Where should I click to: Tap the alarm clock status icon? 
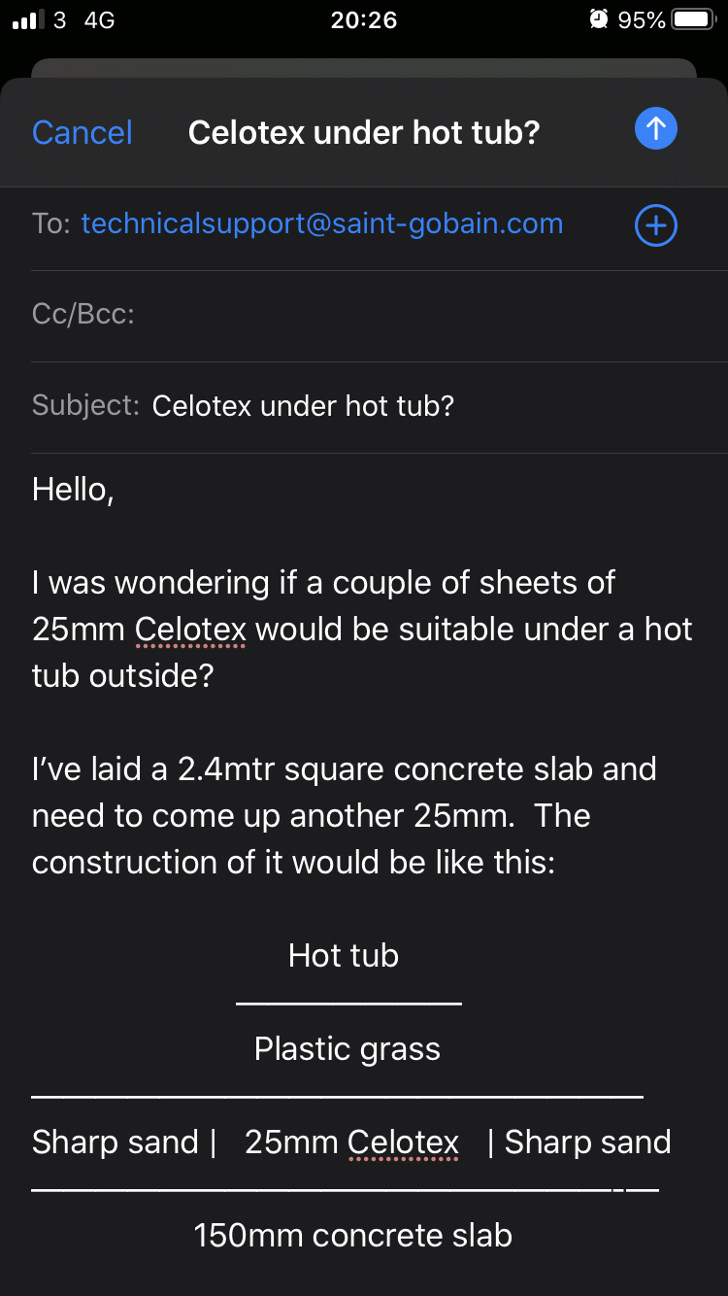coord(599,19)
